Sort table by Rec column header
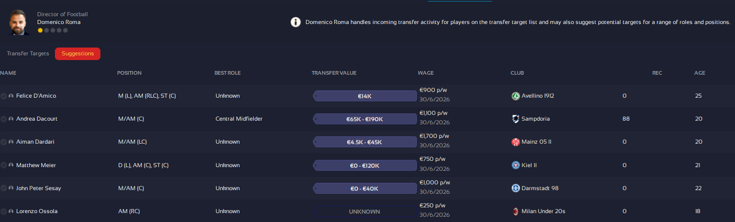This screenshot has height=222, width=735. (x=657, y=73)
